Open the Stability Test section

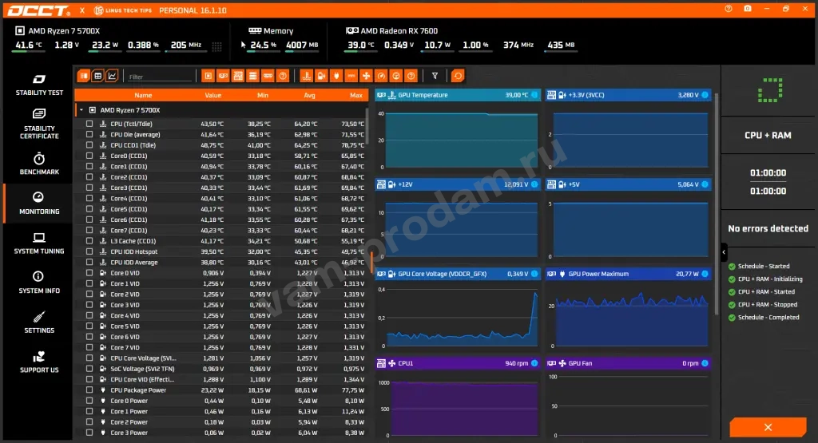point(39,85)
